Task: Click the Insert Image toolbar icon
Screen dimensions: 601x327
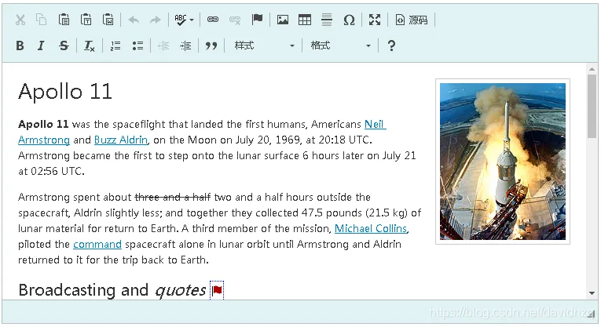Action: click(x=283, y=20)
